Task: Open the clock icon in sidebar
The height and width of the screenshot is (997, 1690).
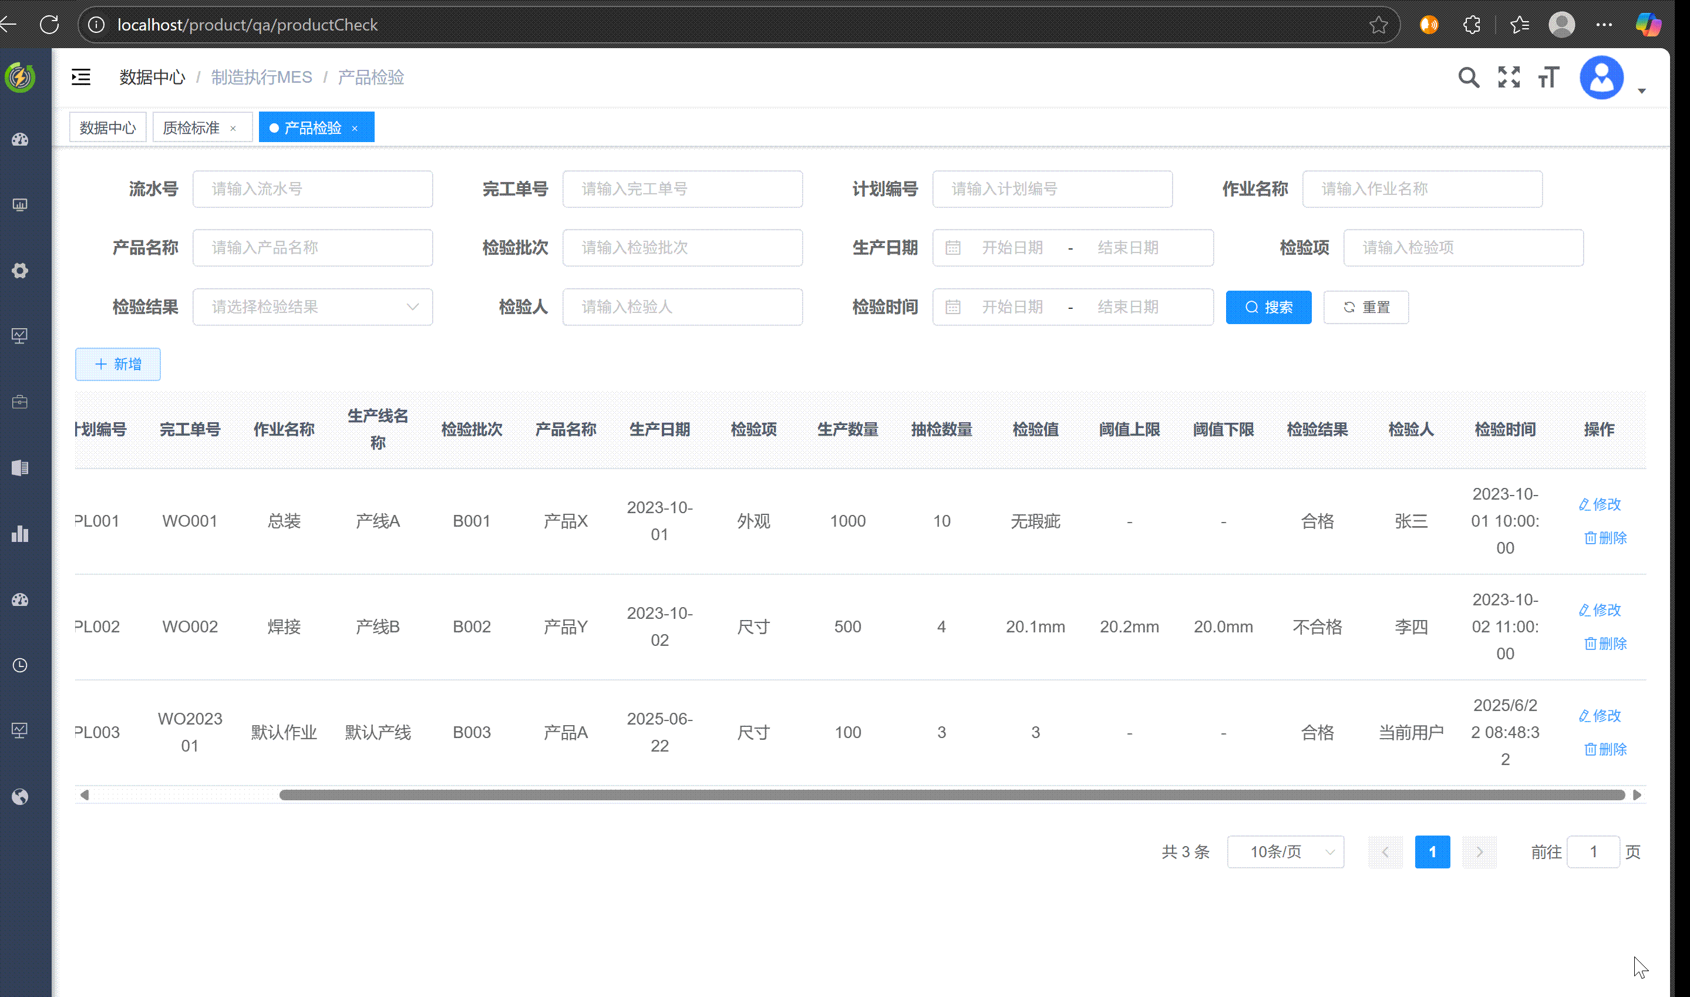Action: coord(20,665)
